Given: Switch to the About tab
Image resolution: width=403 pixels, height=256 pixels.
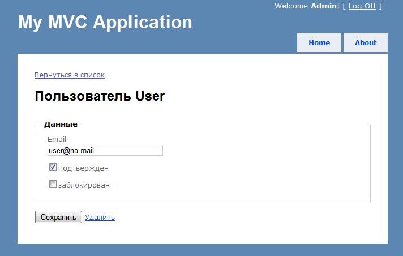Looking at the screenshot, I should (x=366, y=42).
